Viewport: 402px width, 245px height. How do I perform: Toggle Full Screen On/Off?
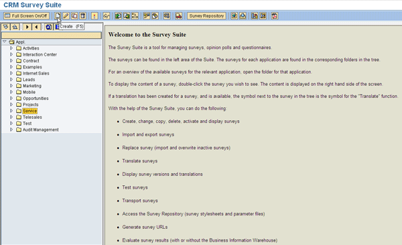[x=26, y=16]
